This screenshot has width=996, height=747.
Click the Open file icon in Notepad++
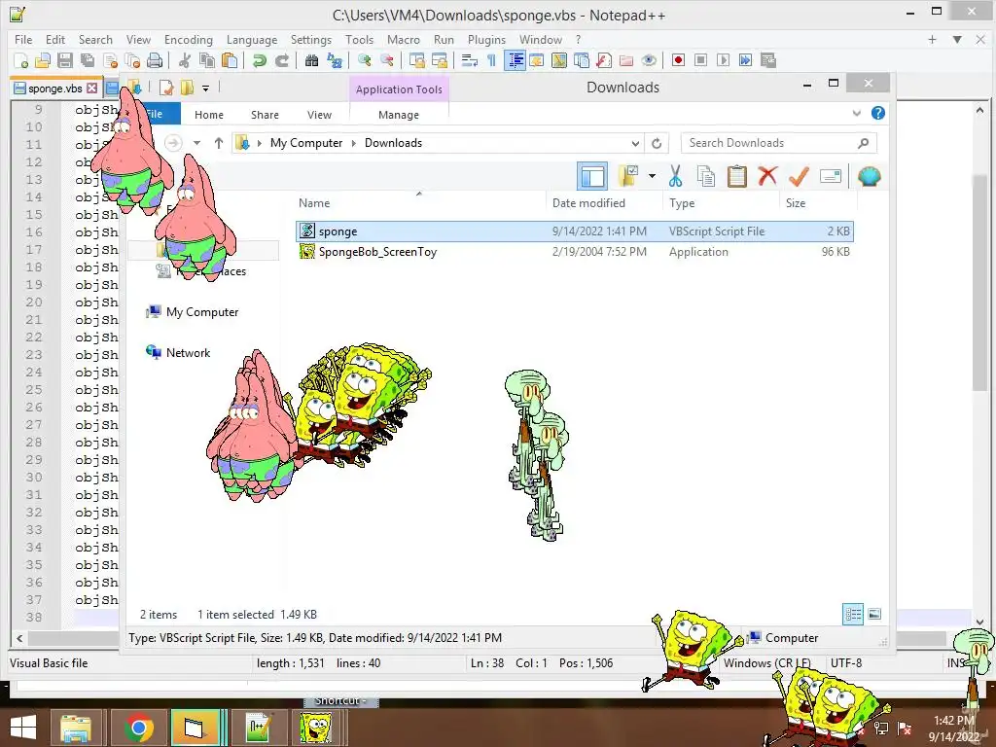[x=43, y=60]
